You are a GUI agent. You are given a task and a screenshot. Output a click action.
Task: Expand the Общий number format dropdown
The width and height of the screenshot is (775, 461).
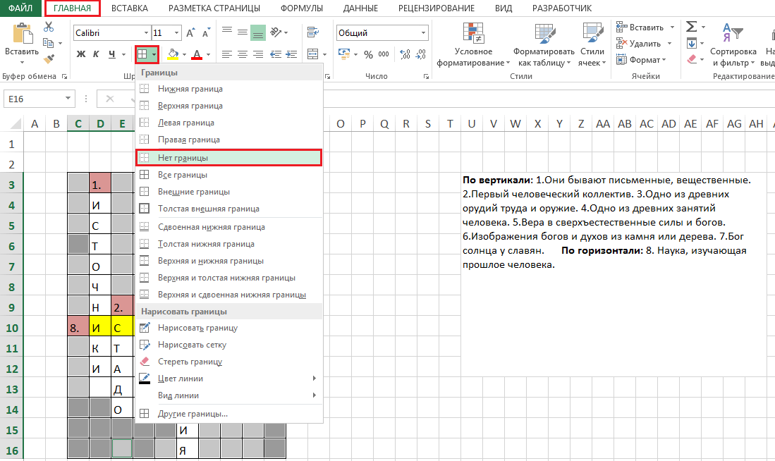[423, 33]
